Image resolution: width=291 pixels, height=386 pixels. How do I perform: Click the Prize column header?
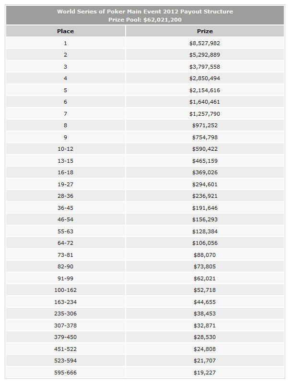tap(205, 31)
